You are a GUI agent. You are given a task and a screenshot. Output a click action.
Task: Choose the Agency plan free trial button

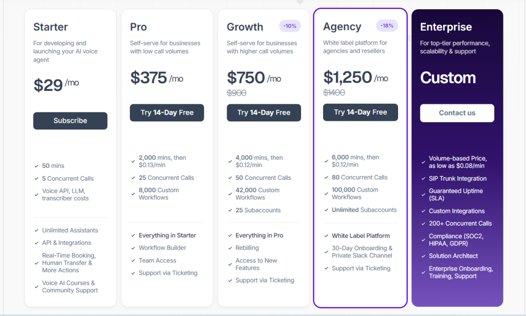(360, 112)
